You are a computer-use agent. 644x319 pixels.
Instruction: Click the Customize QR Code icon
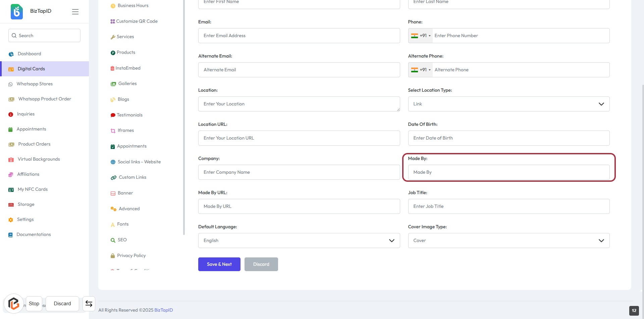113,21
